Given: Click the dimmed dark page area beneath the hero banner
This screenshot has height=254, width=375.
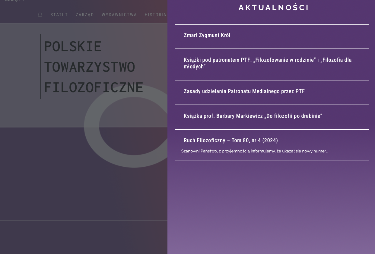Looking at the screenshot, I should tap(45, 175).
